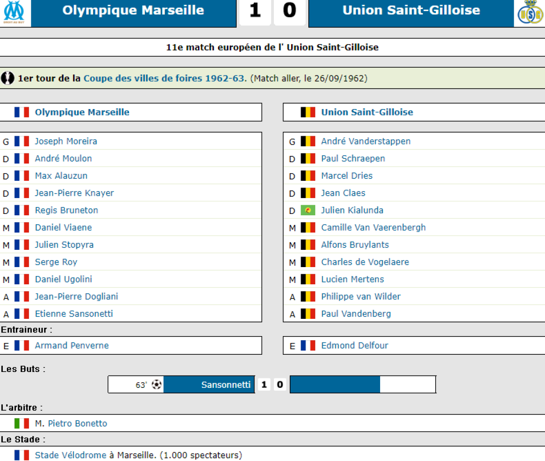This screenshot has width=545, height=461.
Task: Click the Olympique Marseille club logo
Action: [x=14, y=12]
